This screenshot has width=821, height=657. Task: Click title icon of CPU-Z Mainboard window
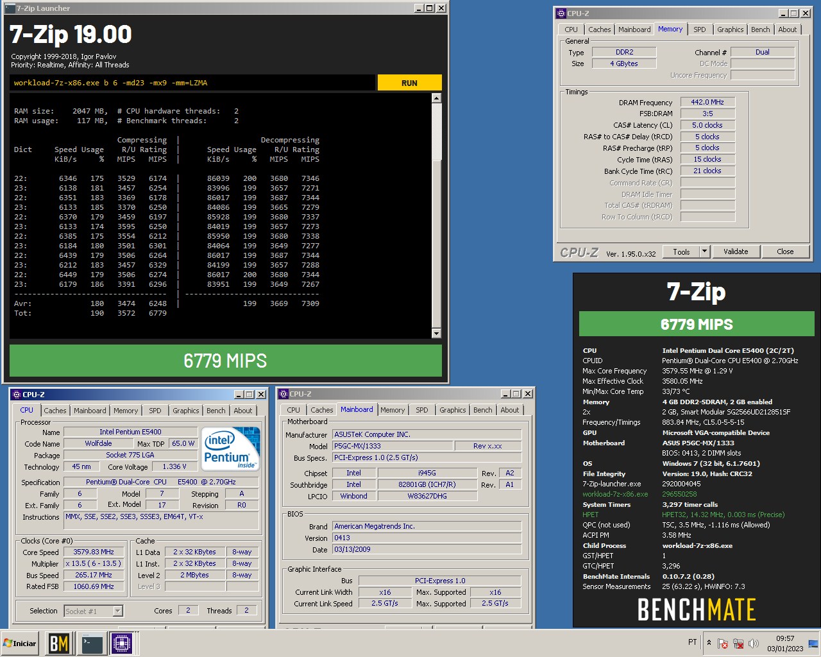[x=283, y=394]
